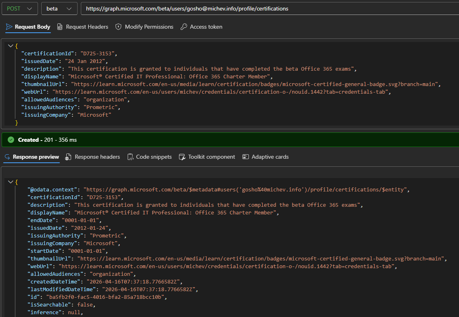Open the Adaptive cards tab
459x317 pixels.
click(270, 157)
